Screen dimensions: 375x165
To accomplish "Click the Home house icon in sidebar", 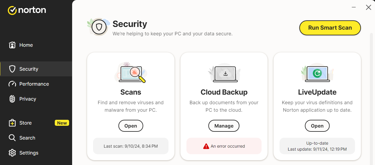I will coord(12,45).
